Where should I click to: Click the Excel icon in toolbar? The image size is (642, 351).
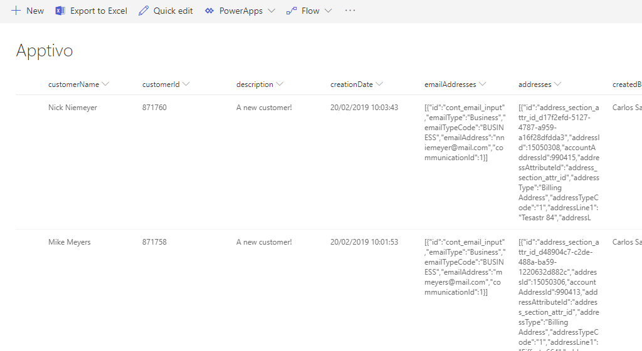60,11
